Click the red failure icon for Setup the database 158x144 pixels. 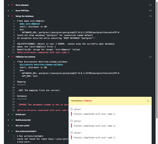point(12,16)
